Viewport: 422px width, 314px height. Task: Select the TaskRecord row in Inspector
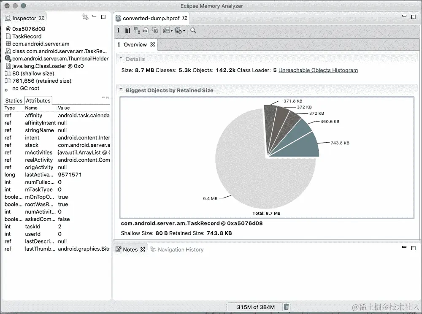pyautogui.click(x=57, y=36)
